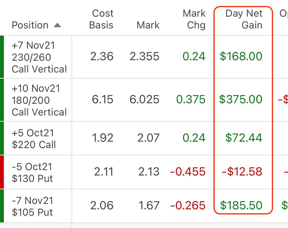The height and width of the screenshot is (228, 288).
Task: Click the Day Net Gain column header
Action: coord(244,19)
